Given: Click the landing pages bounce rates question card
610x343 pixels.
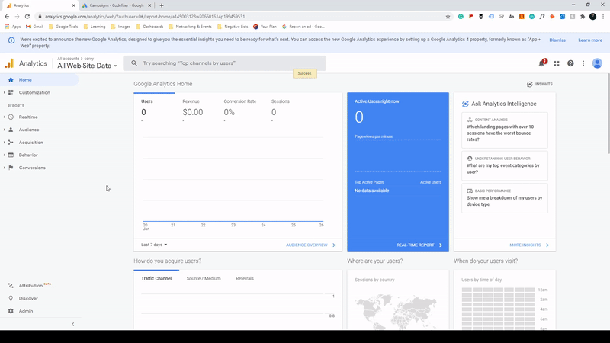Looking at the screenshot, I should pos(505,130).
